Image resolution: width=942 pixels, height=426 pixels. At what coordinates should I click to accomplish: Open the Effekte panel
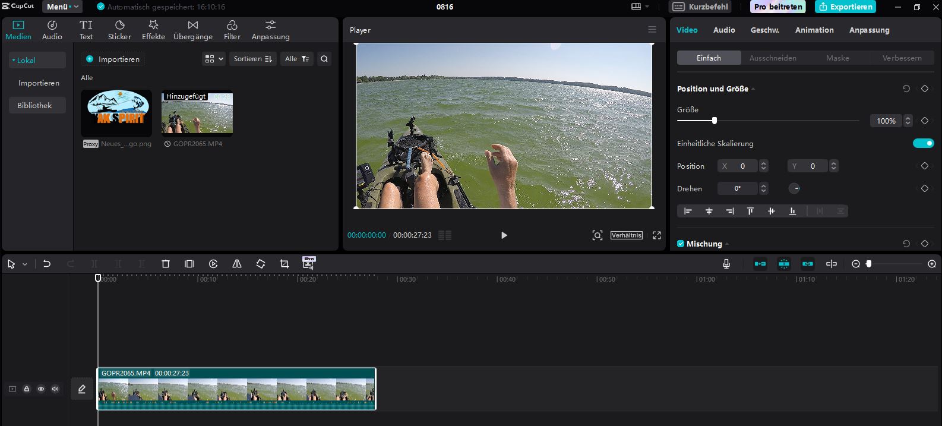pos(153,30)
